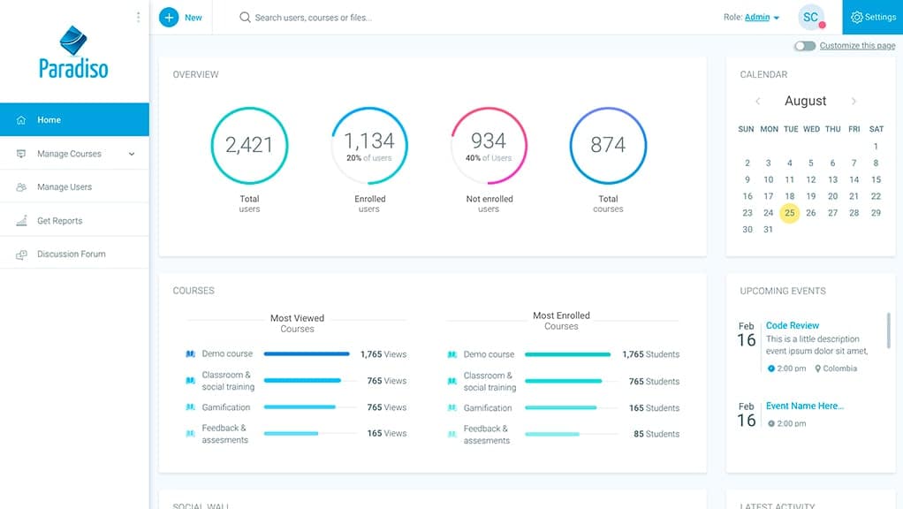
Task: Click the Home house icon in sidebar
Action: [21, 120]
